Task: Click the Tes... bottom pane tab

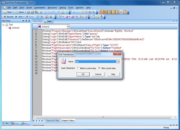Action: [x=6, y=123]
